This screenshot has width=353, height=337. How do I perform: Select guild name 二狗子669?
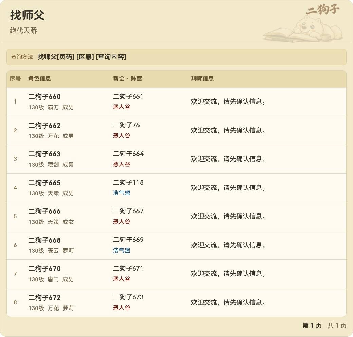(128, 240)
